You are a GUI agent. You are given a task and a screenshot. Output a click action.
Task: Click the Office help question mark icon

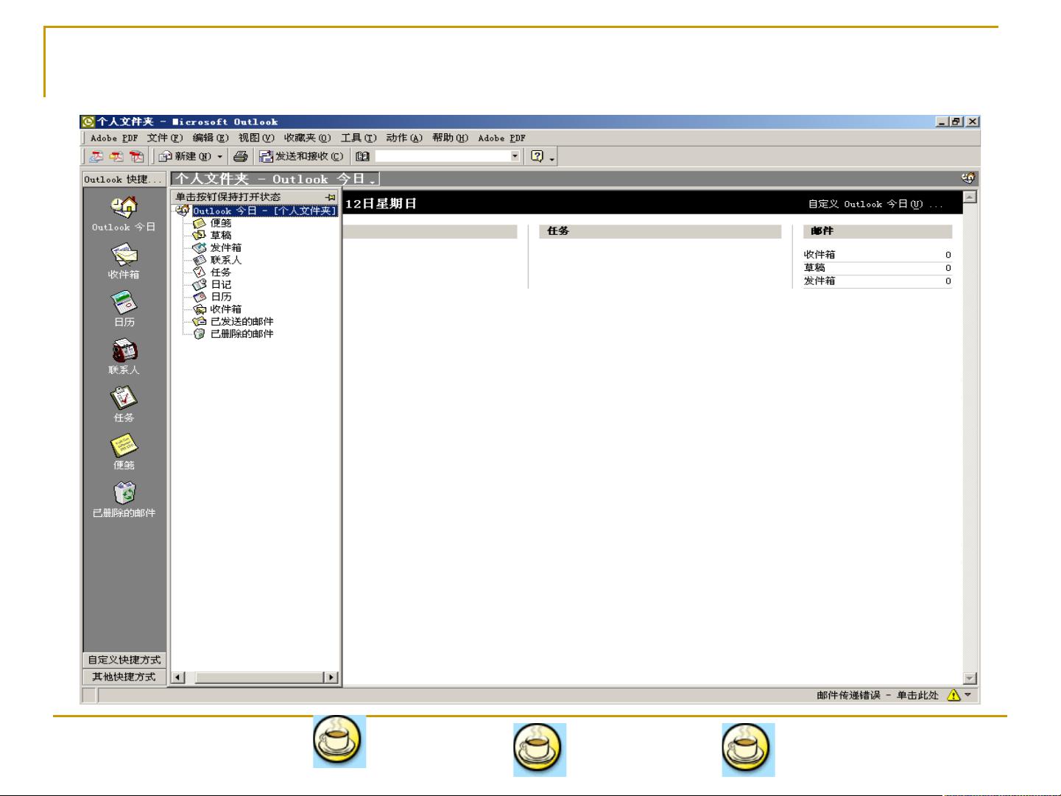(x=537, y=156)
